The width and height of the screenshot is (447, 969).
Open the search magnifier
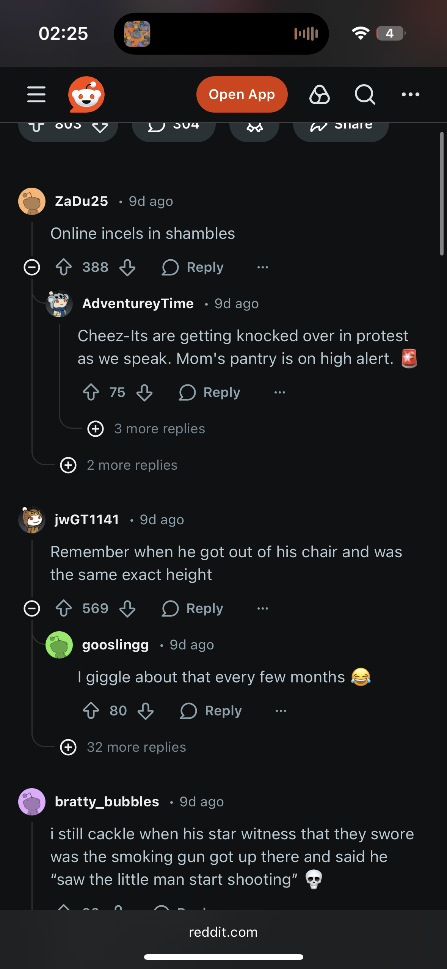365,94
